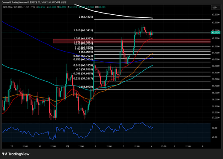Click the 27 date on time axis
The height and width of the screenshot is (159, 223).
pyautogui.click(x=12, y=146)
